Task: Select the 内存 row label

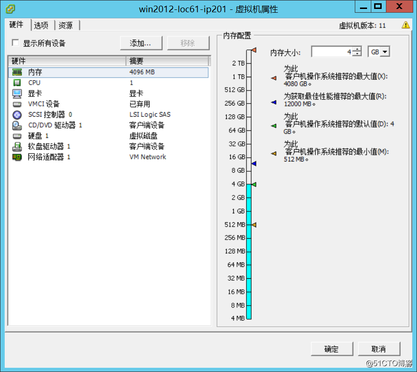Action: pyautogui.click(x=35, y=72)
